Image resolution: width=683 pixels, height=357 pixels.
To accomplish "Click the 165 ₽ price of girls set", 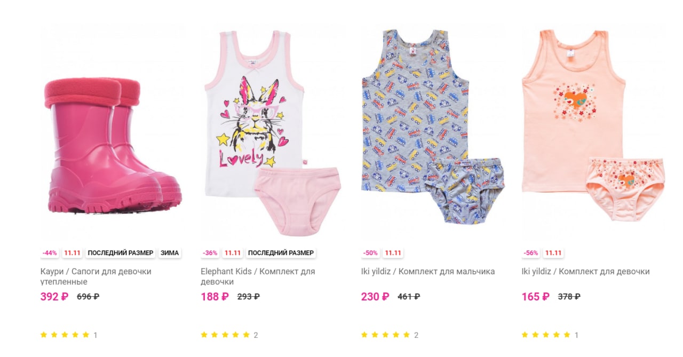I will (x=535, y=297).
